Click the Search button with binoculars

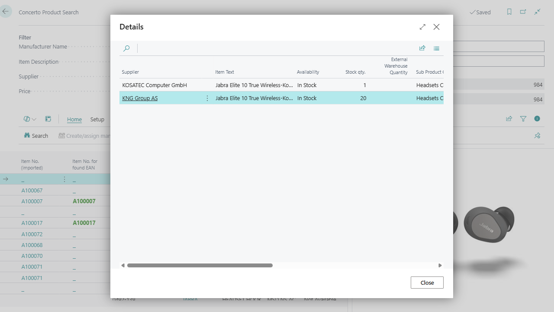36,136
